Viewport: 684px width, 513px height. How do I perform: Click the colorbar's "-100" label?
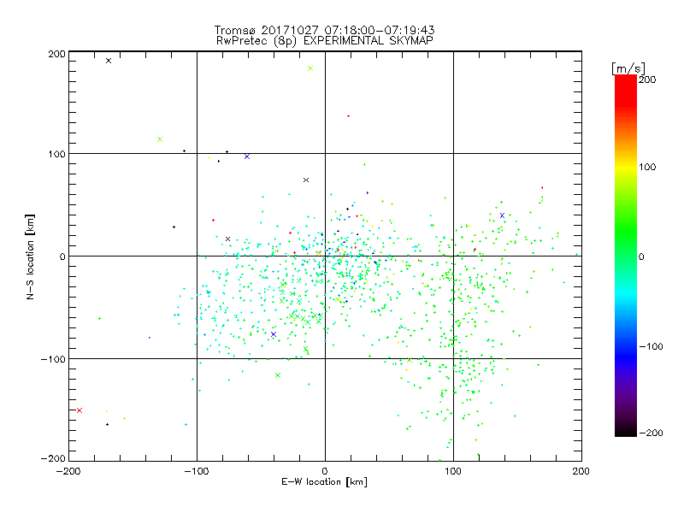point(651,346)
